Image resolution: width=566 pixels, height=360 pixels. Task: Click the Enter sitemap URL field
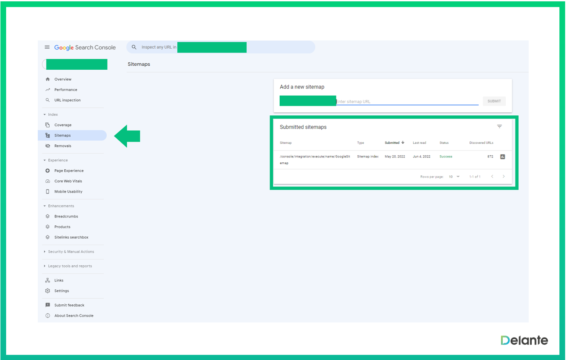407,102
